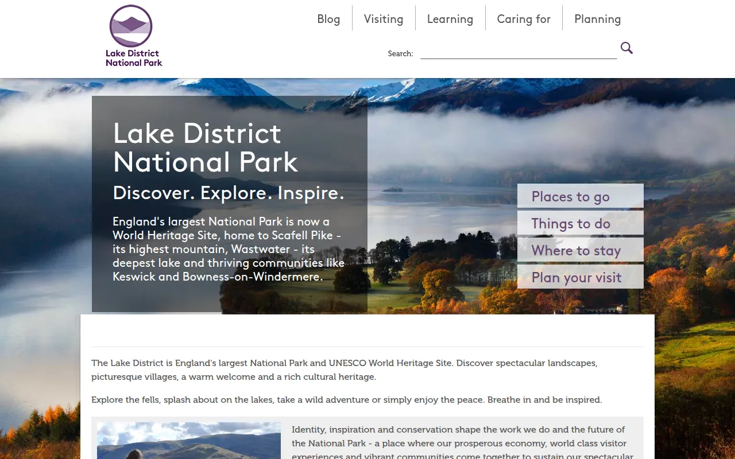Image resolution: width=735 pixels, height=459 pixels.
Task: Click the paragraph starting 'Explore the fells'
Action: [347, 400]
